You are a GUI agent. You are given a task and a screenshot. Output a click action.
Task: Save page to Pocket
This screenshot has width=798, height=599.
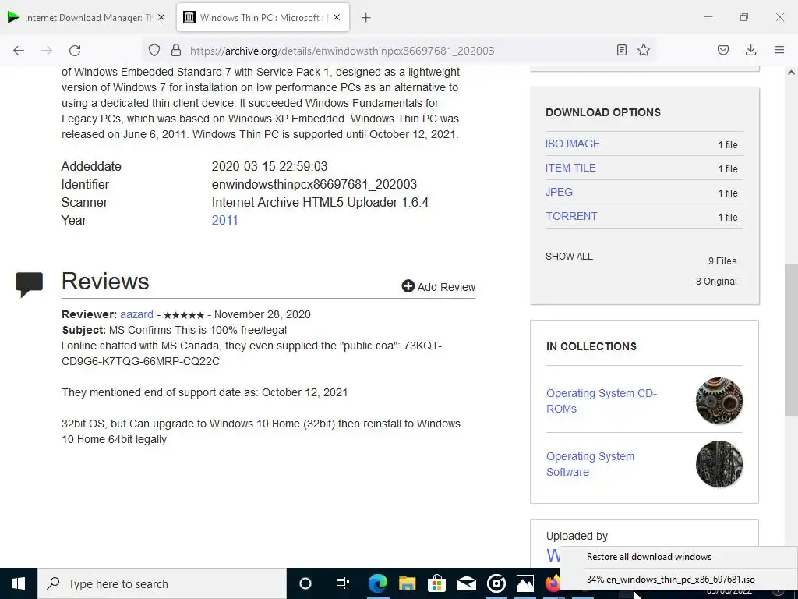pyautogui.click(x=723, y=50)
